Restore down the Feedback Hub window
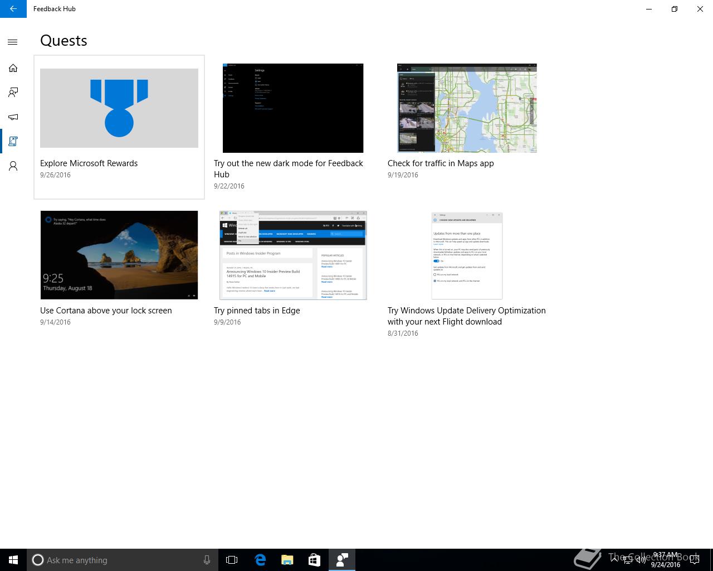The image size is (713, 571). [x=675, y=9]
